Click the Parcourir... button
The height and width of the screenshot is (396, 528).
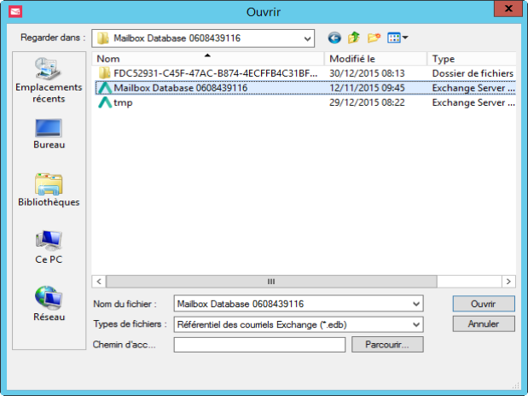[x=387, y=345]
